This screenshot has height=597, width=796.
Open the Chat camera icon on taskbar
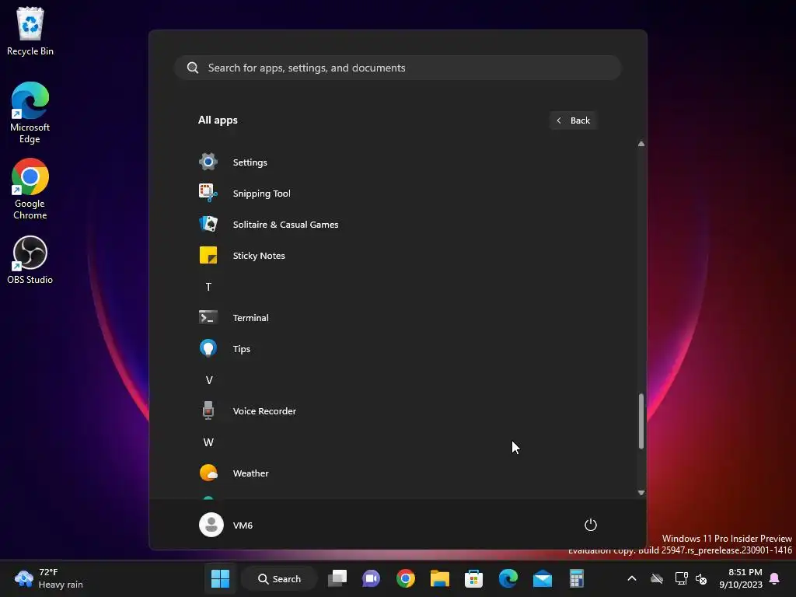pos(371,578)
